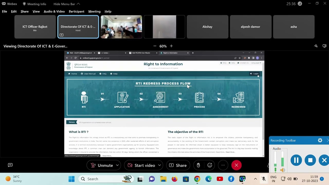
Task: Click the Assessment step icon
Action: [x=160, y=97]
